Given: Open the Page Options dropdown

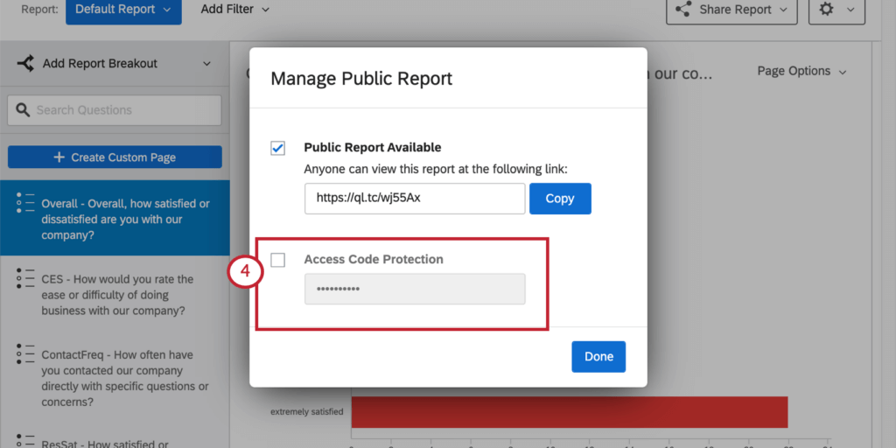Looking at the screenshot, I should point(801,71).
